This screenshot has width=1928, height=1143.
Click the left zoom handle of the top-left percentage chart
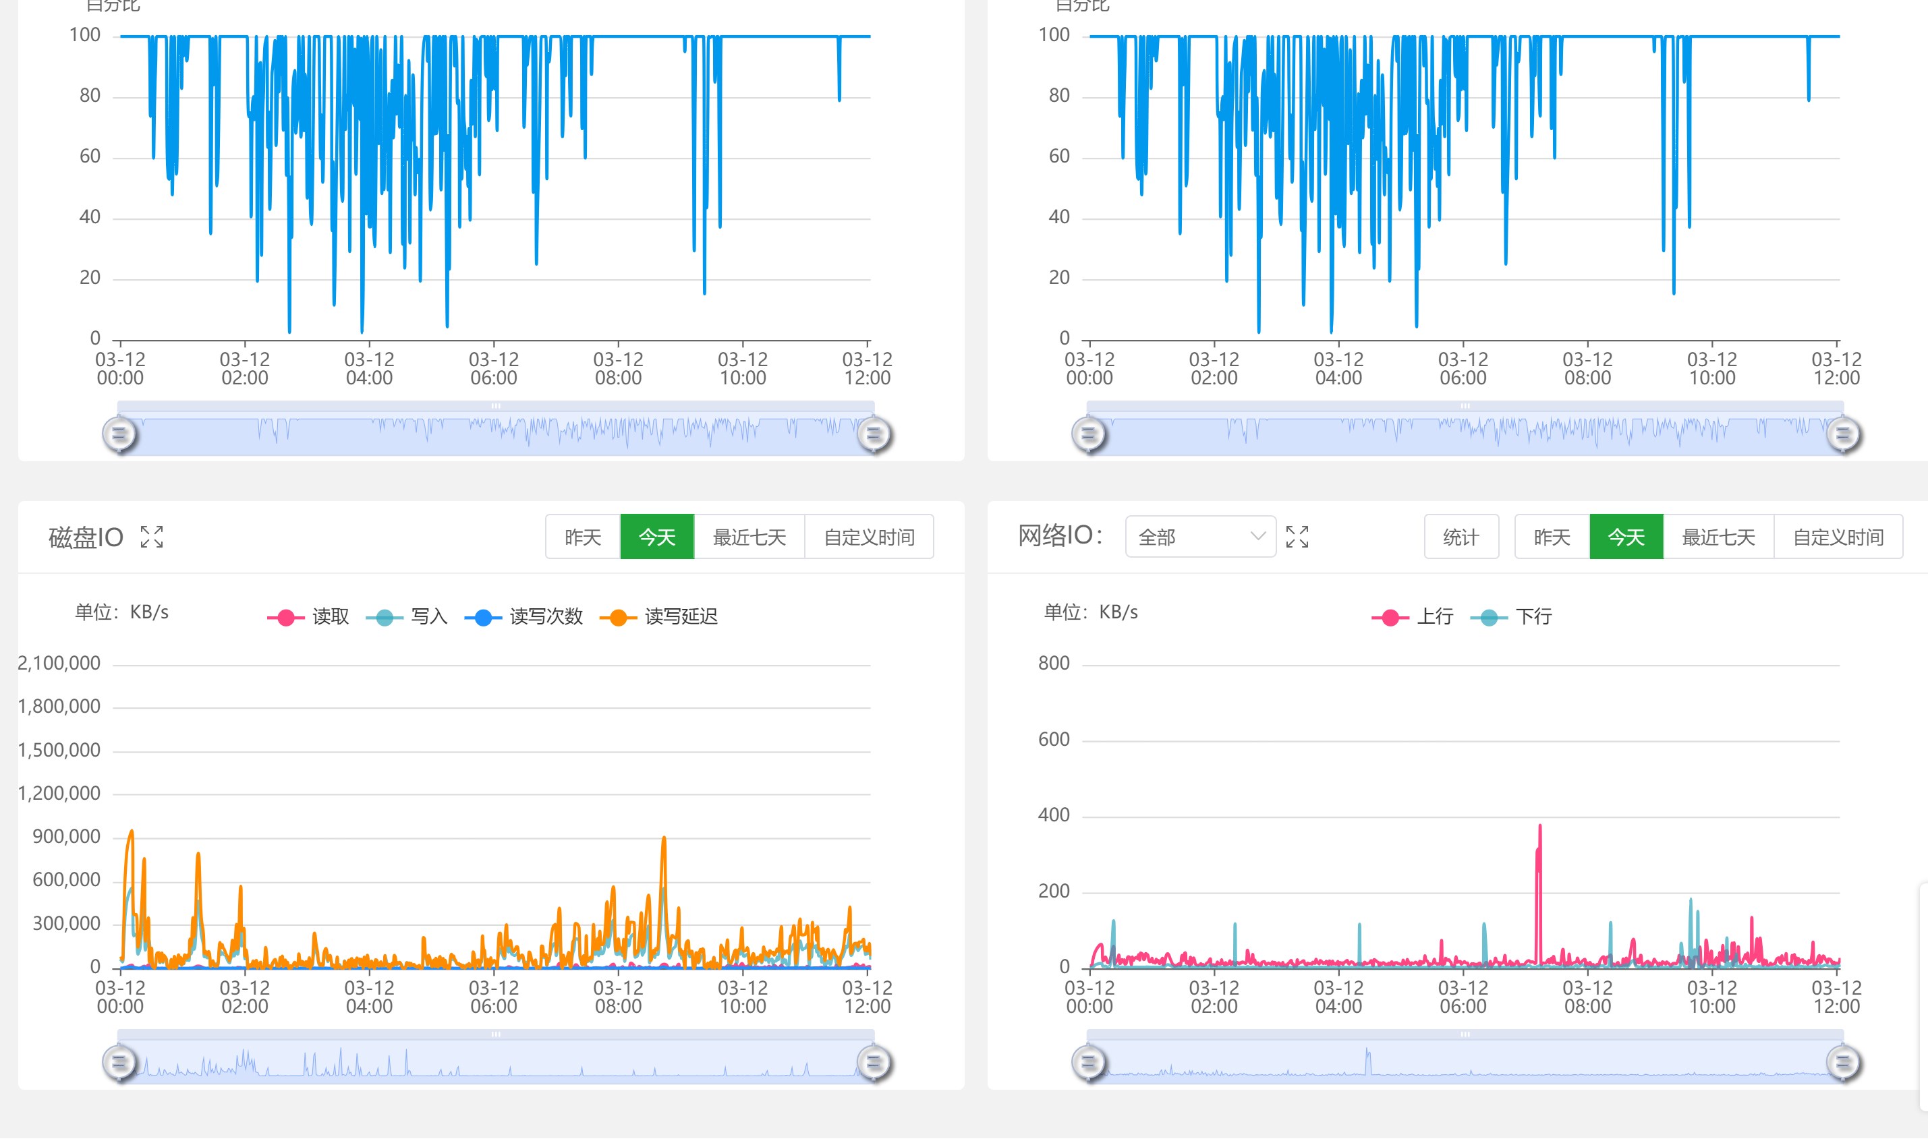[x=119, y=435]
